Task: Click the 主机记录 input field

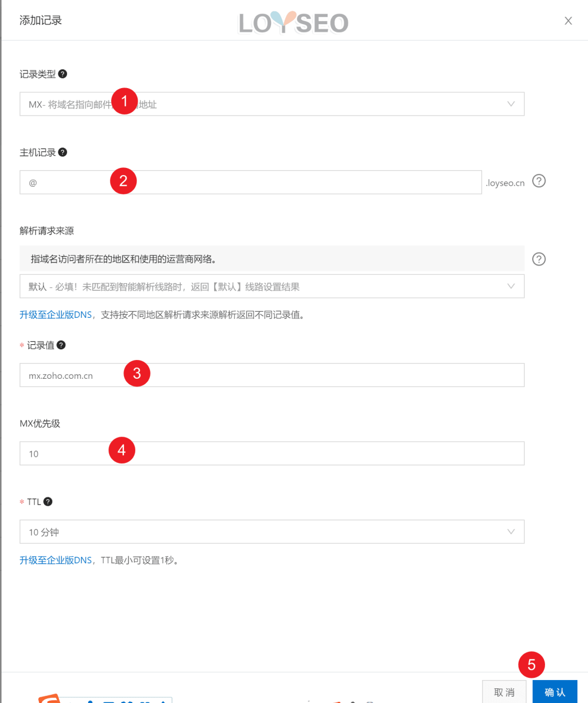Action: point(250,183)
